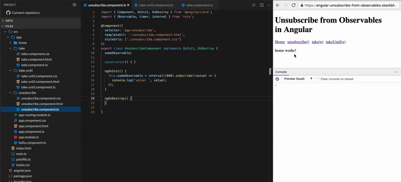
Task: Click the split editor icon
Action: tap(262, 5)
